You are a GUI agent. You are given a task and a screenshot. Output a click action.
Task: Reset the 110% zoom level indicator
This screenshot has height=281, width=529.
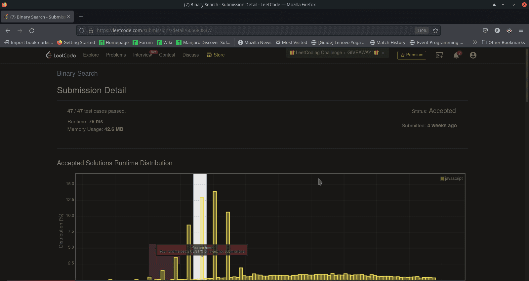(x=422, y=30)
